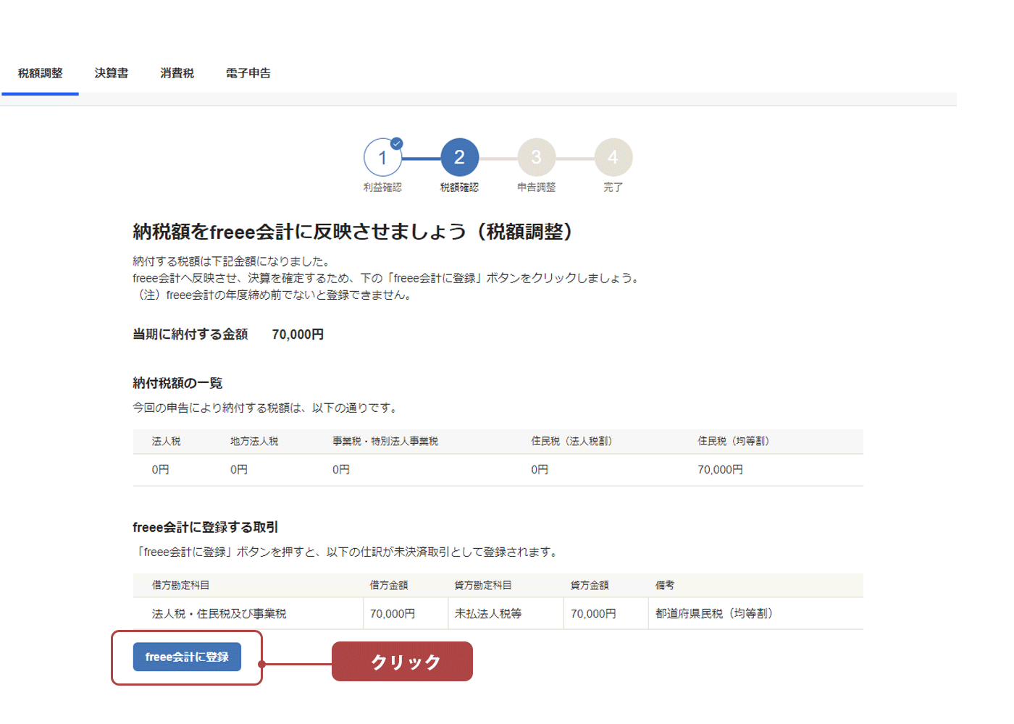The height and width of the screenshot is (724, 1014).
Task: Click the 0円 value under 地方法人税
Action: click(x=239, y=470)
